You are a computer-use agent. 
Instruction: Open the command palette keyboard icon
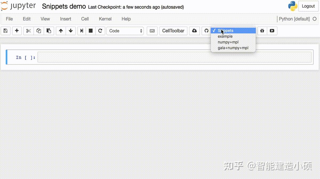(x=152, y=31)
